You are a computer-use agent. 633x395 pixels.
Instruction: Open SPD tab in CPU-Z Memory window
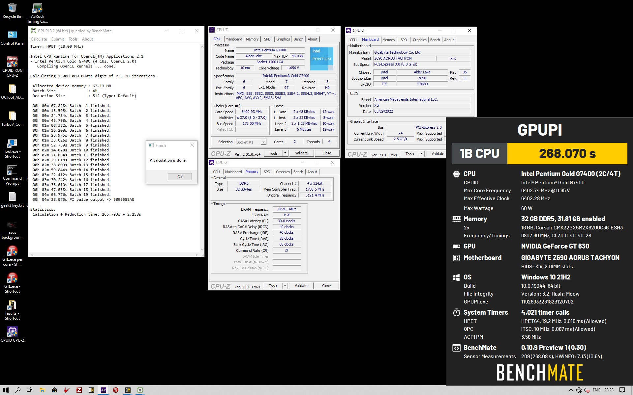tap(267, 172)
